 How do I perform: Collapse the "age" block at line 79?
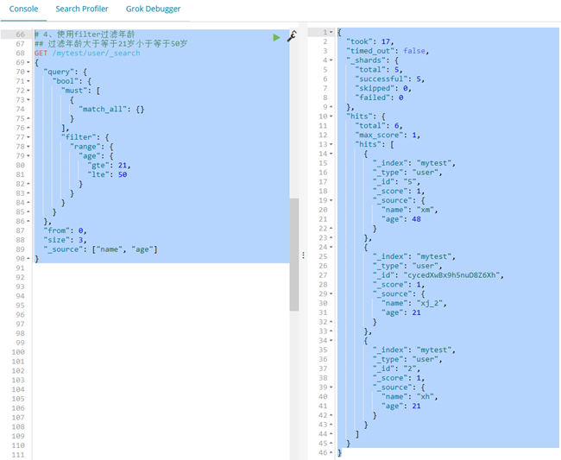(28, 156)
